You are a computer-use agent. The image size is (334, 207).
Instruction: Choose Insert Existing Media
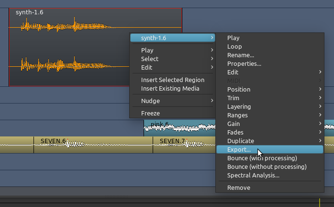coord(172,89)
